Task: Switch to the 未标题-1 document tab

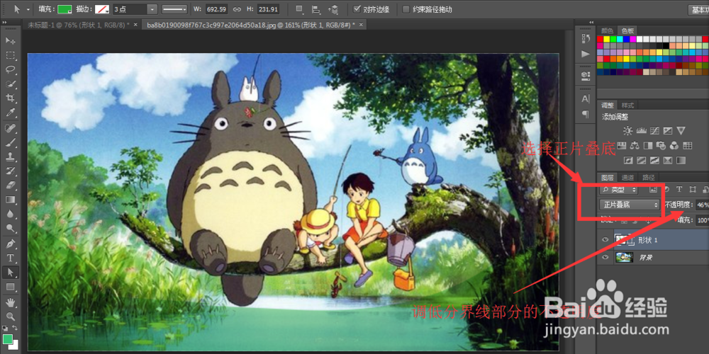Action: [79, 24]
